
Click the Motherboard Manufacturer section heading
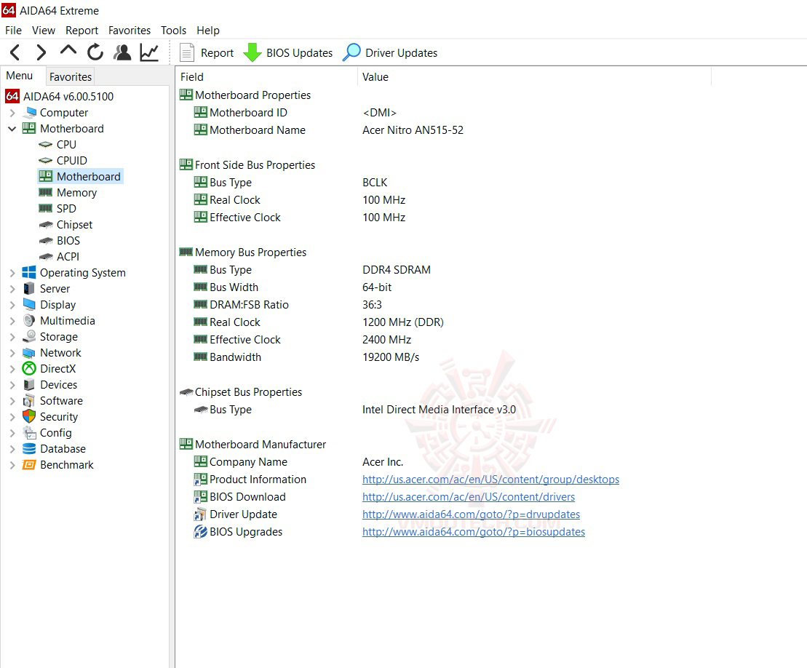tap(261, 444)
